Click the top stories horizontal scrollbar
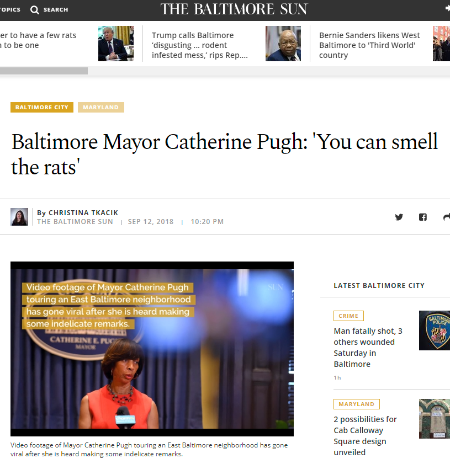Image resolution: width=450 pixels, height=464 pixels. click(44, 71)
